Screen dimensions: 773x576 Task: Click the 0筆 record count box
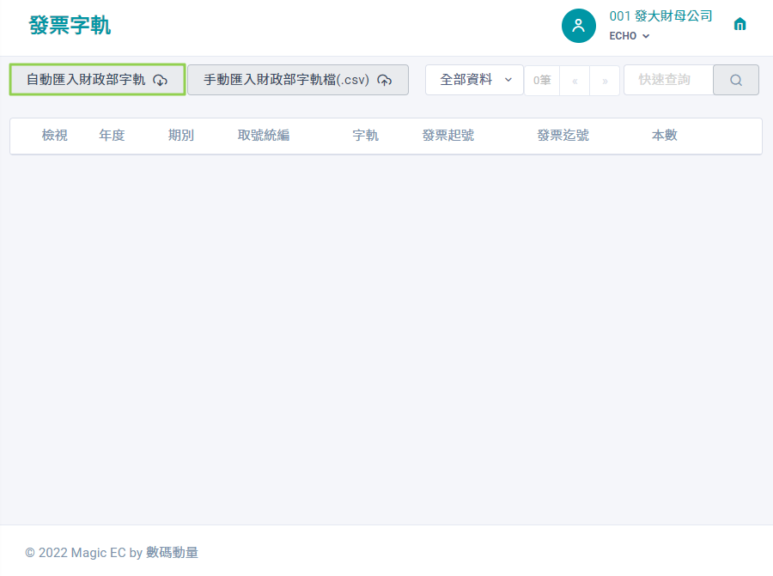(x=542, y=81)
